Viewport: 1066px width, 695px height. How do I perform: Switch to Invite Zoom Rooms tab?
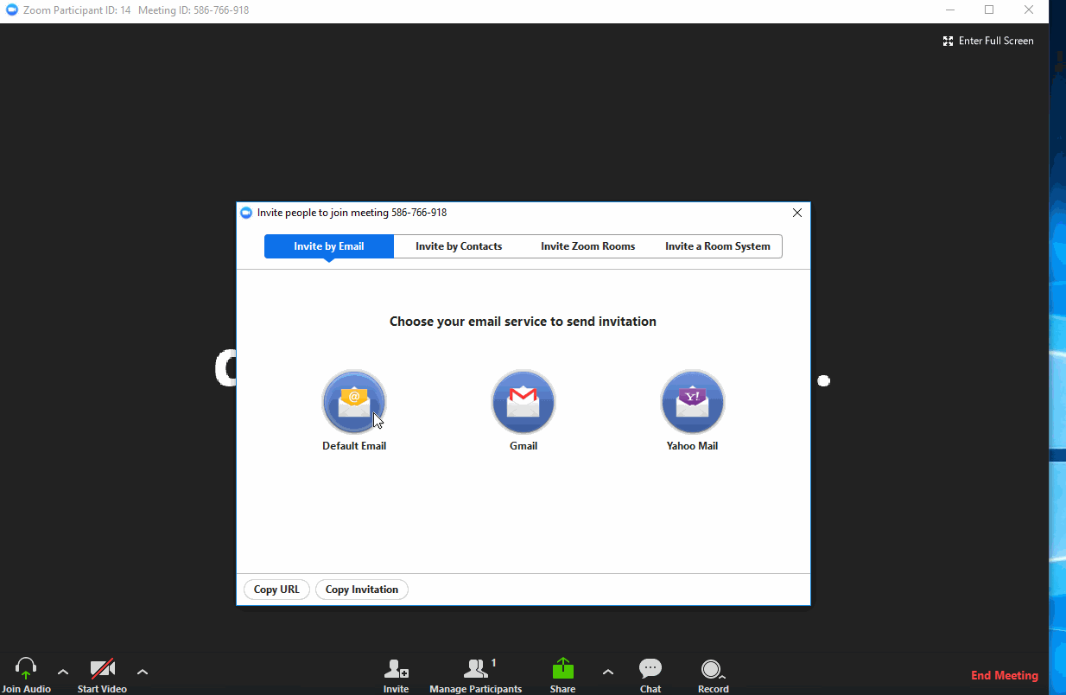click(x=587, y=246)
